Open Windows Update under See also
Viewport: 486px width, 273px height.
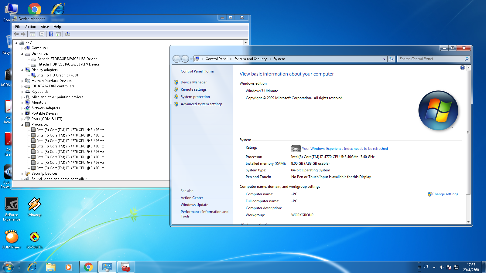pyautogui.click(x=194, y=205)
